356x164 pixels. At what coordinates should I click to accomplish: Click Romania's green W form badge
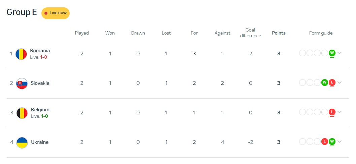[x=332, y=53]
